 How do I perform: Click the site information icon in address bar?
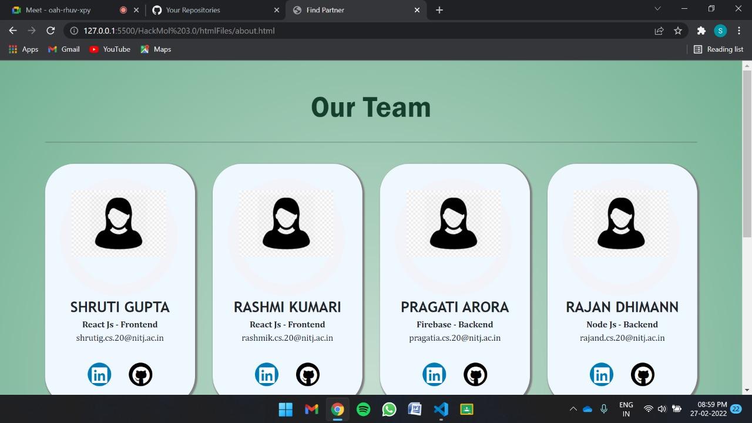[74, 31]
